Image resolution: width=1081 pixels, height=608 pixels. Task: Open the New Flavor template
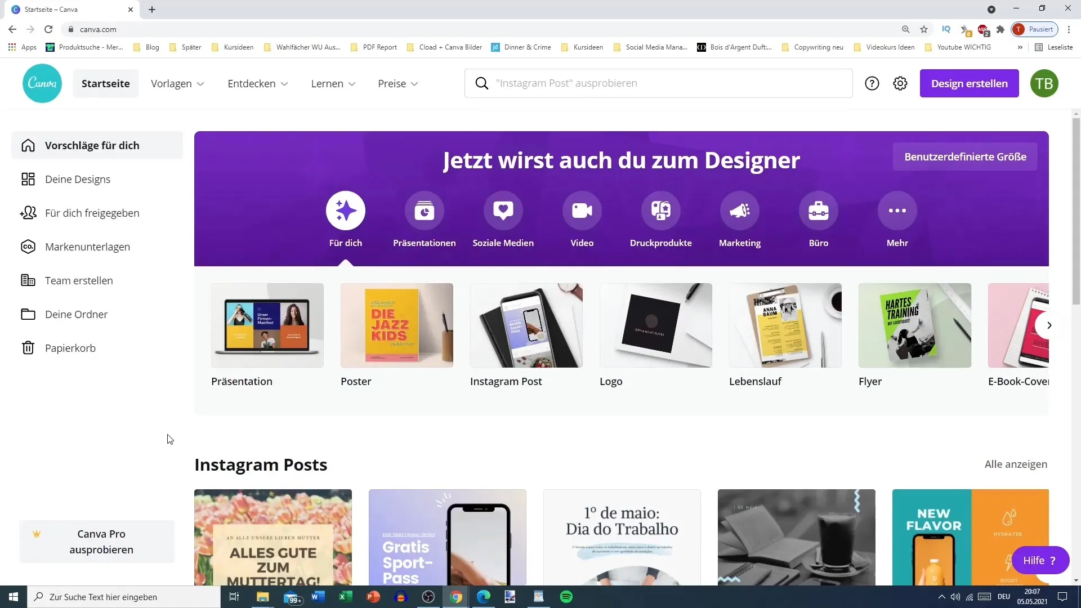pyautogui.click(x=971, y=537)
